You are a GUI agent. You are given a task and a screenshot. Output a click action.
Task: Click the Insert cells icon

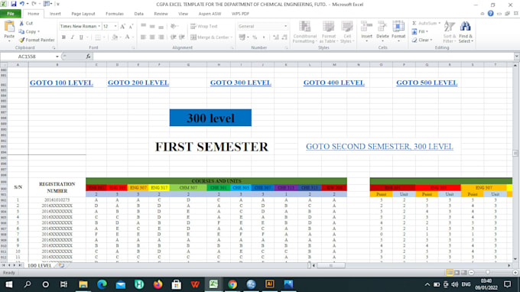click(366, 27)
